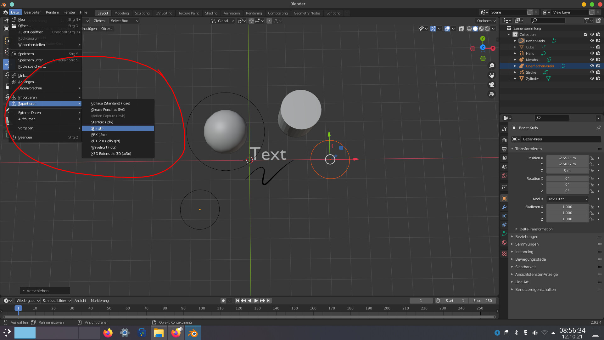Open Modifier properties wrench tab
Viewport: 604px width, 340px height.
pyautogui.click(x=504, y=207)
